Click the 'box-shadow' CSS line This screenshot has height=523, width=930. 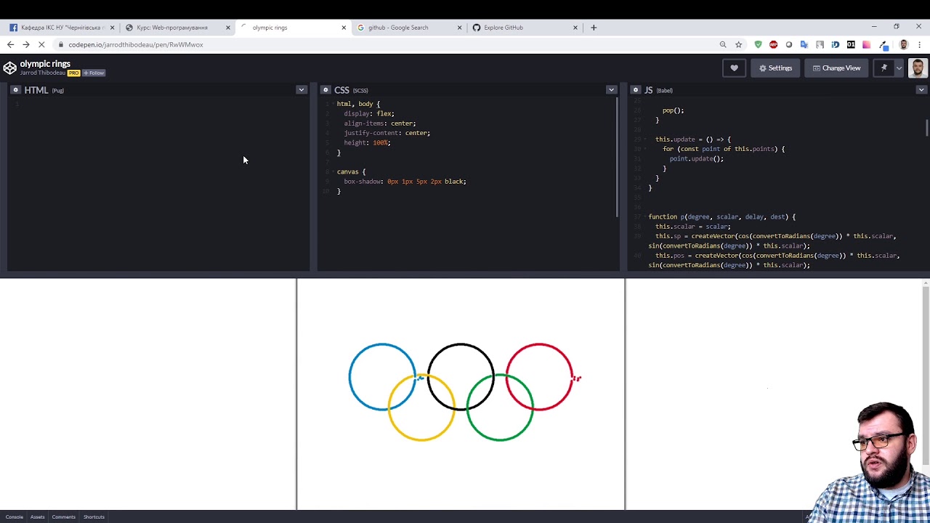coord(405,182)
